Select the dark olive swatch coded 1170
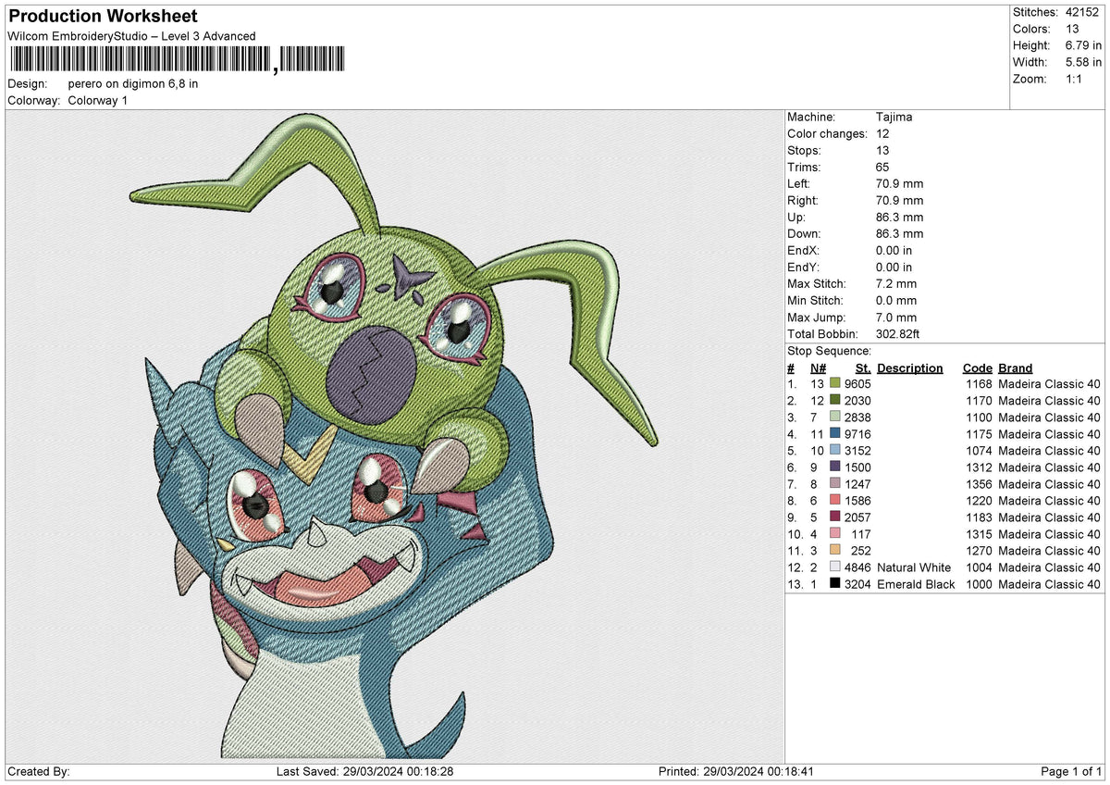Viewport: 1110px width, 785px height. (835, 400)
